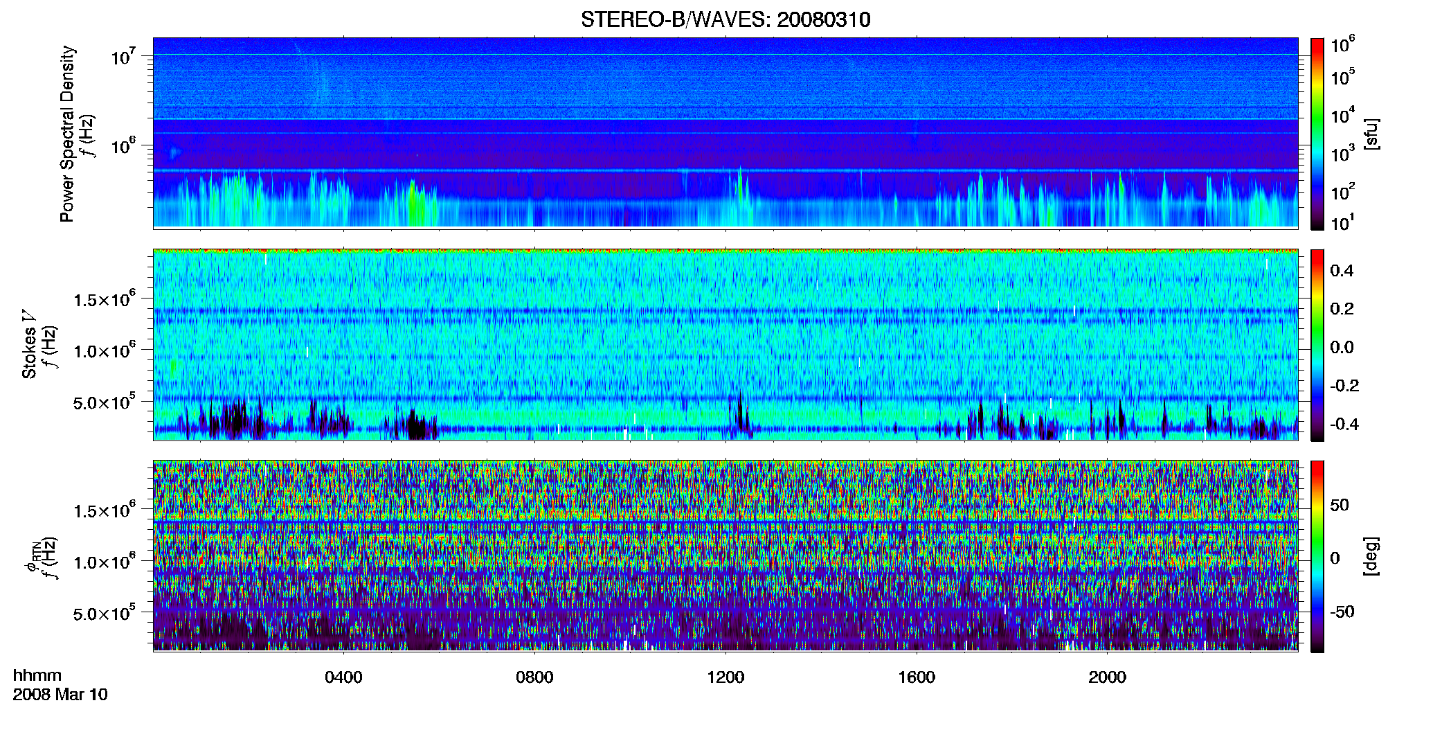Select the hhmm axis unit label

point(37,675)
